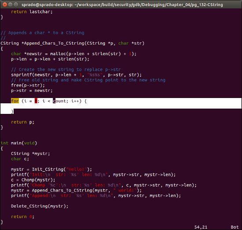Close the terminal window with red button

[x=5, y=4]
